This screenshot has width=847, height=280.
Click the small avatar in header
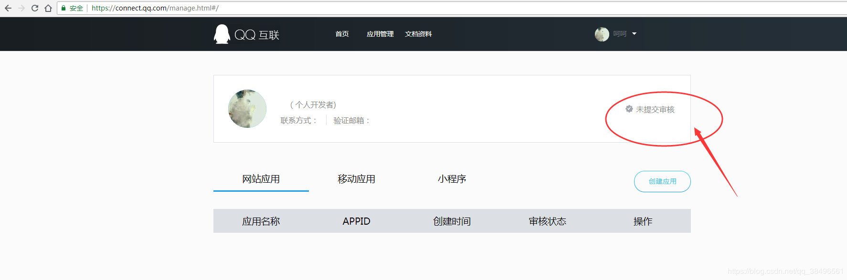pyautogui.click(x=602, y=34)
